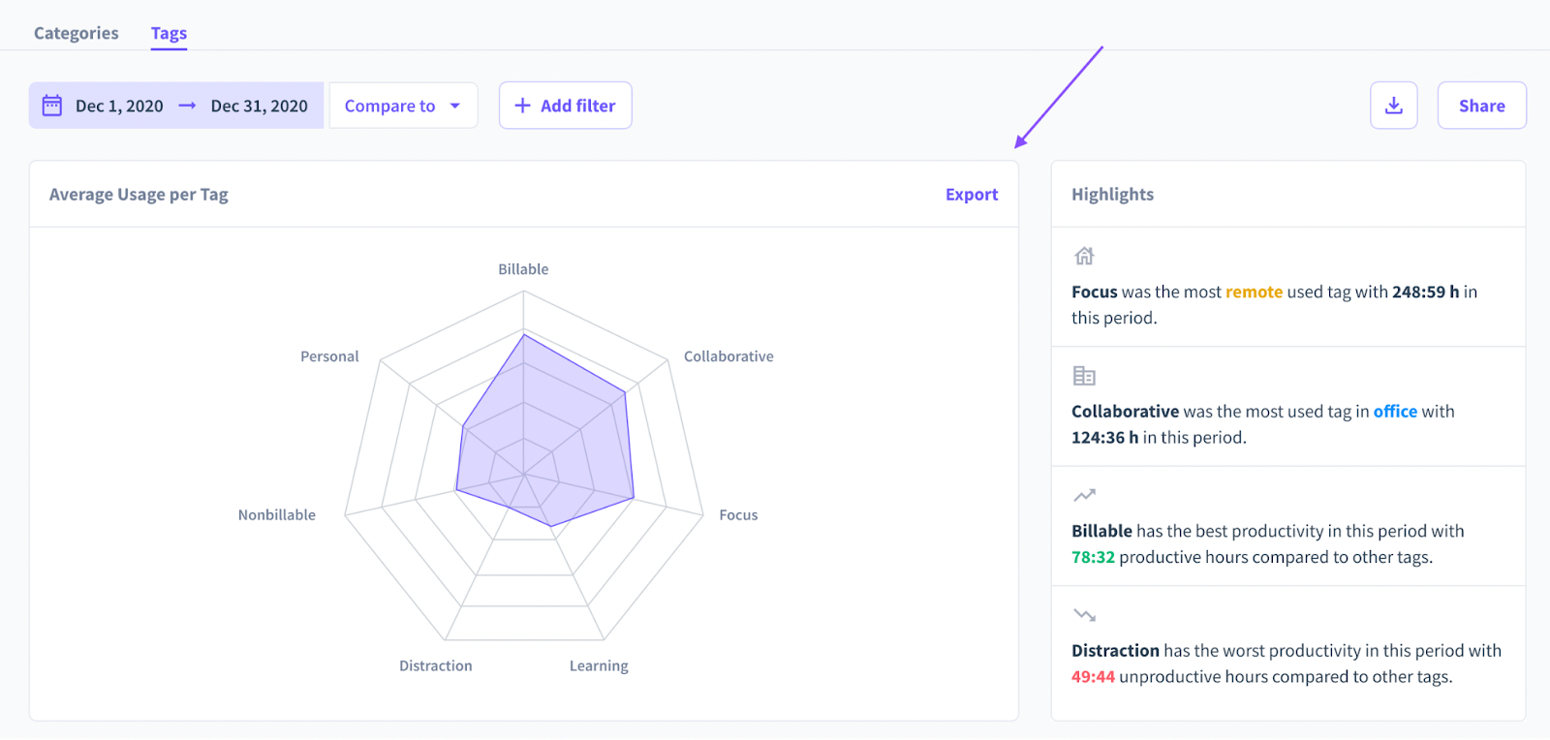The height and width of the screenshot is (740, 1550).
Task: Click the upward trend icon above Billable highlight
Action: point(1084,495)
